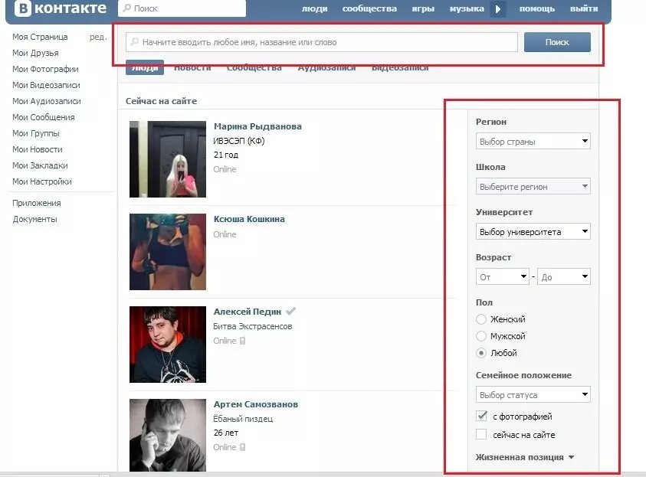Open Мои Фотографии in sidebar
Screen dimensions: 646x477
point(45,69)
